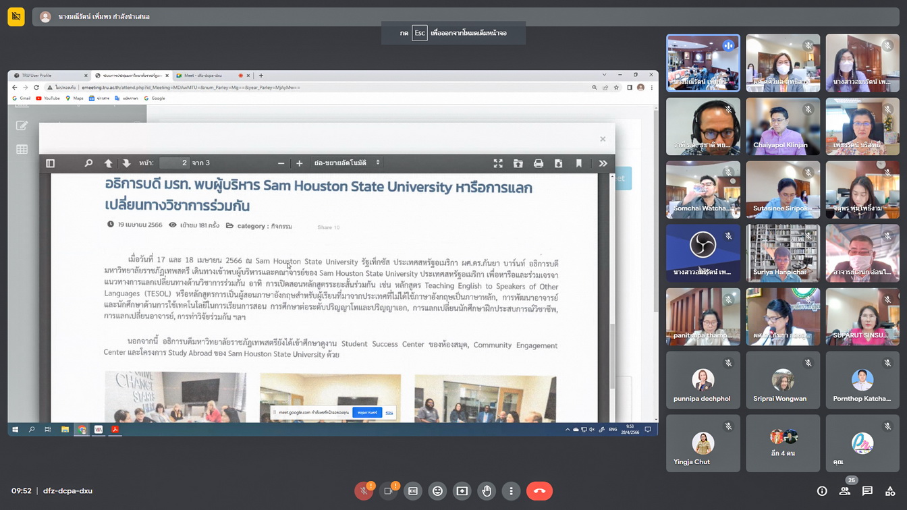
Task: Open the YouTube bookmark
Action: pyautogui.click(x=48, y=98)
